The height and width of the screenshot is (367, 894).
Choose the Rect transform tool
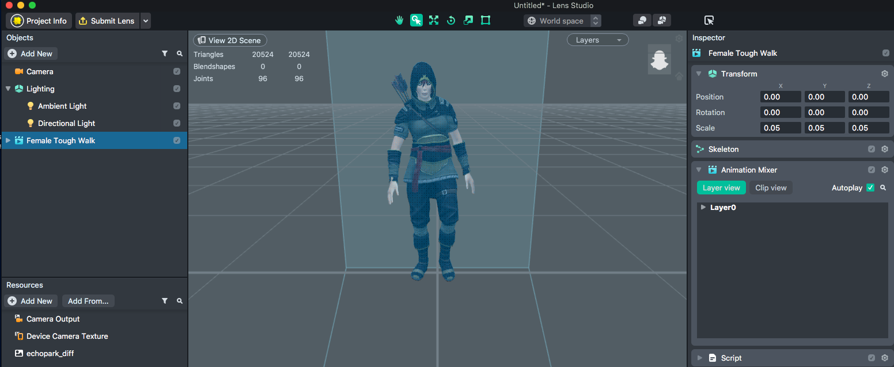(x=486, y=21)
